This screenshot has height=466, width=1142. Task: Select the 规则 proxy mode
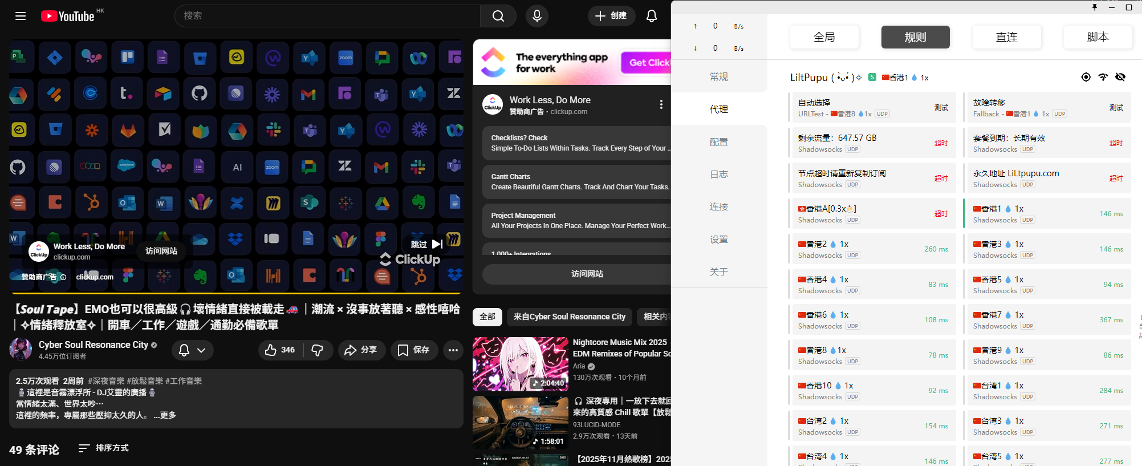pos(915,37)
